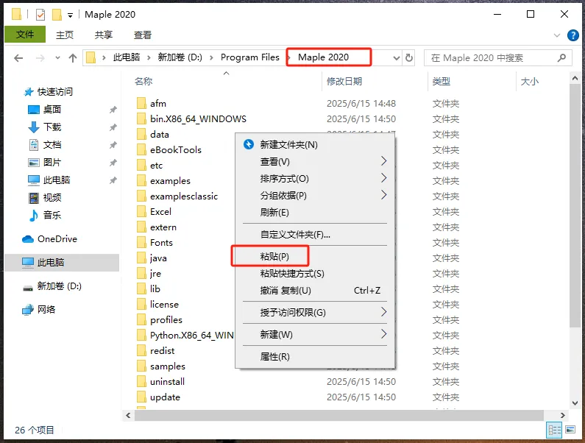Open 文档 in quick access

point(52,144)
